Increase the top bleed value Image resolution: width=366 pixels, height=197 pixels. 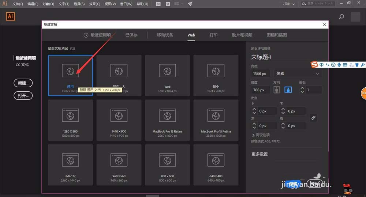pos(254,109)
